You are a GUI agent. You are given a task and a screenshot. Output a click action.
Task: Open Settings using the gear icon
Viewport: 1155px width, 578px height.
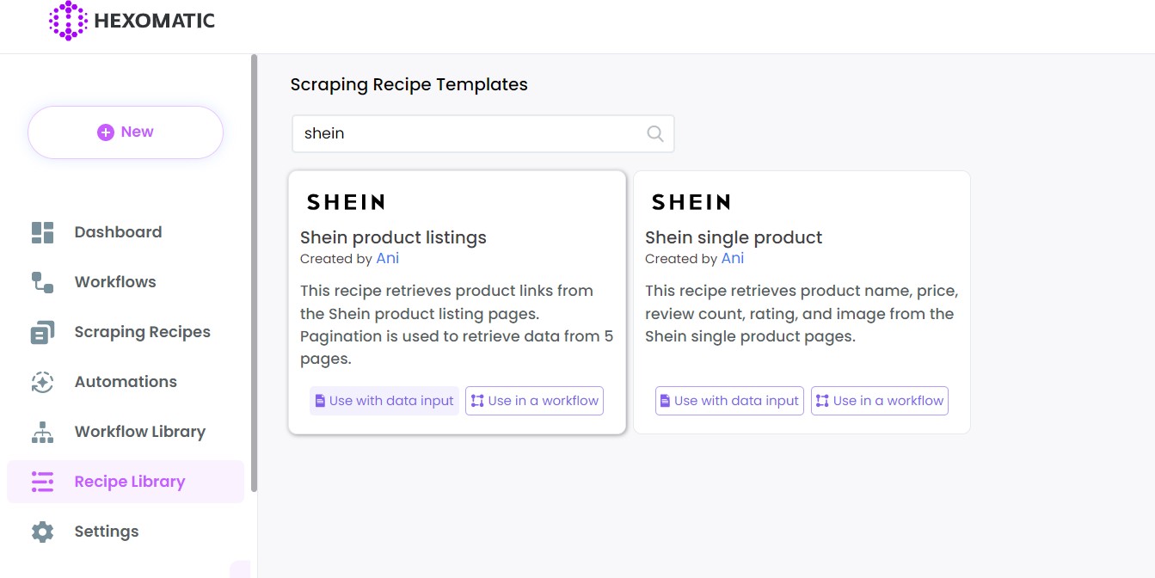click(x=41, y=531)
